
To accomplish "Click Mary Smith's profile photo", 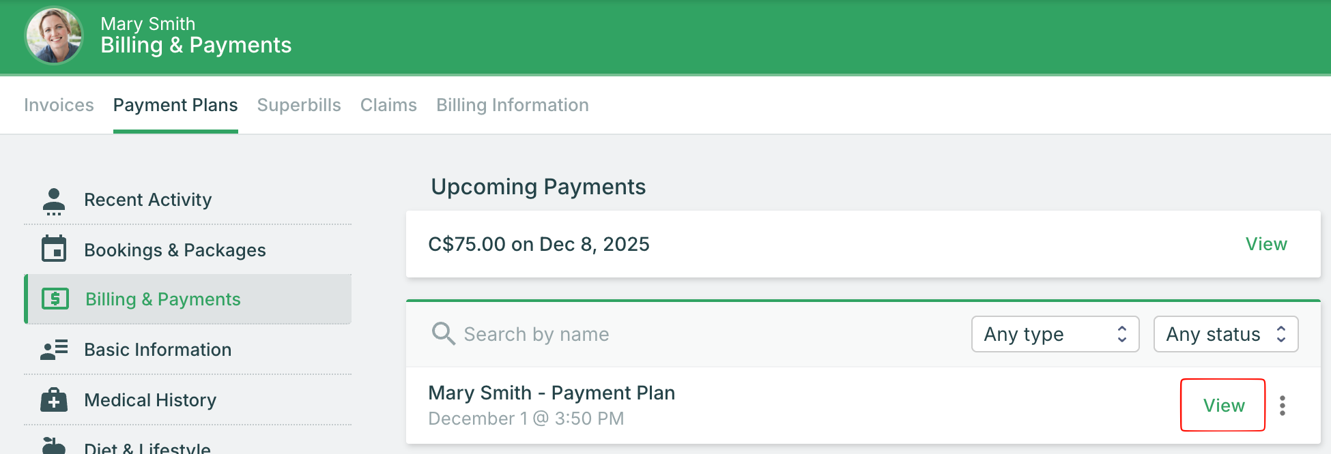I will click(x=54, y=35).
